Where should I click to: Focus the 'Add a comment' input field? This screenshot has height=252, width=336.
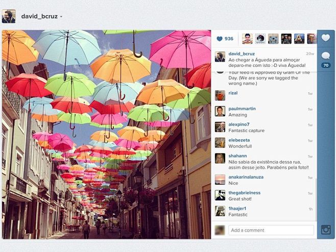(271, 230)
